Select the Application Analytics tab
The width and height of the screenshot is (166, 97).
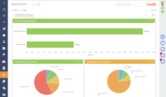click(x=24, y=15)
